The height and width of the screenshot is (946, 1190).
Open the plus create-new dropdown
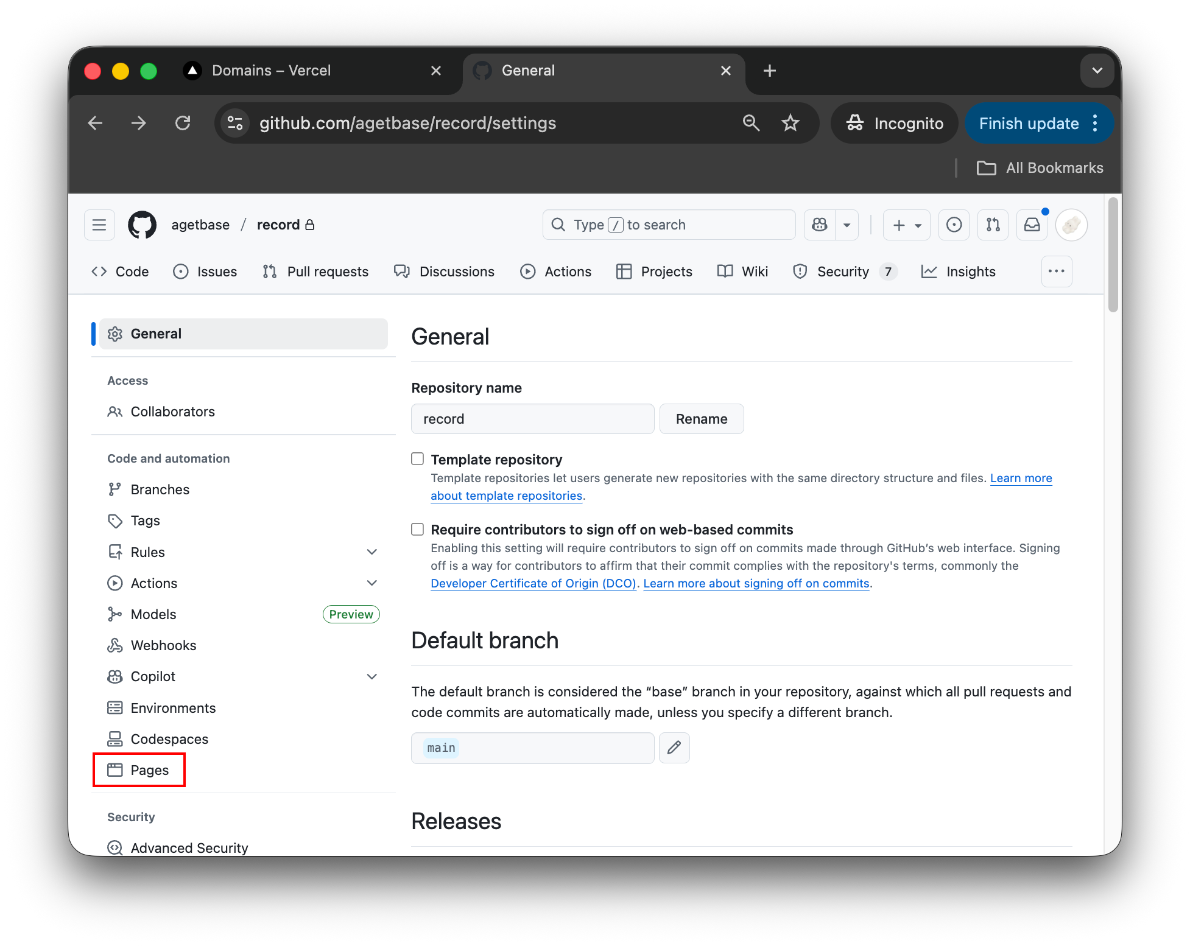click(x=906, y=225)
